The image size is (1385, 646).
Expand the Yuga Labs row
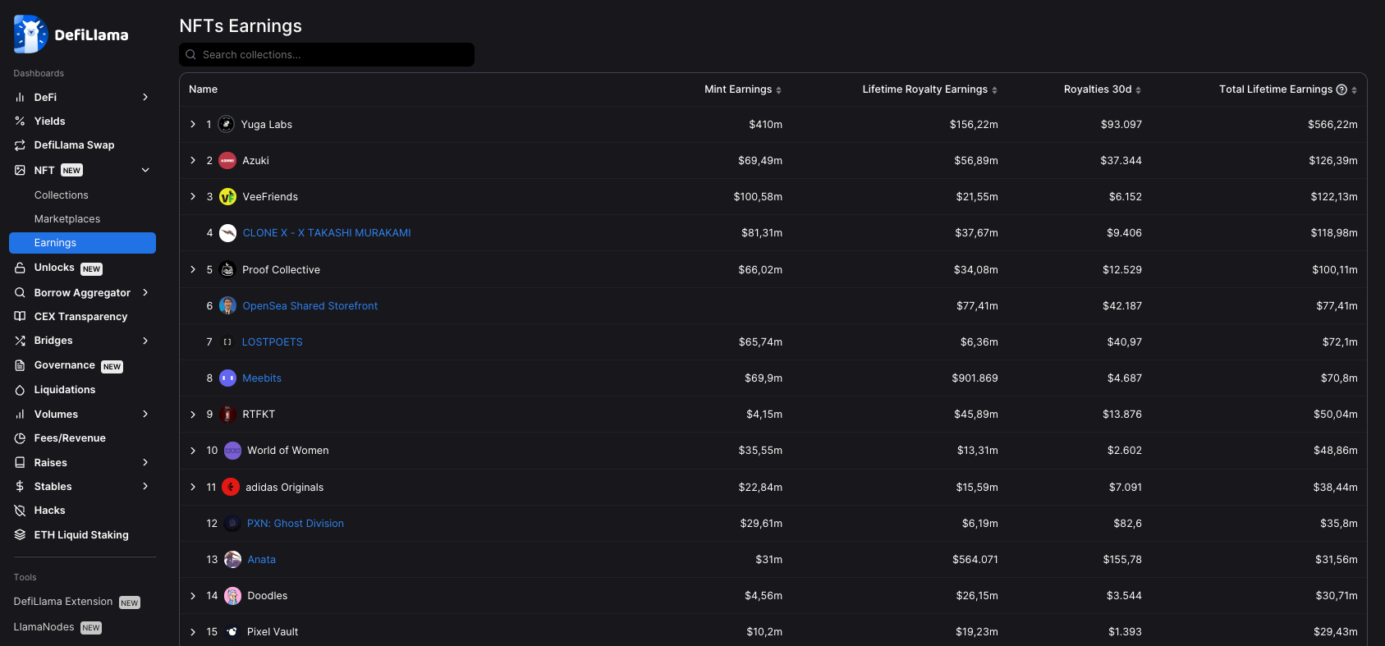pyautogui.click(x=193, y=125)
